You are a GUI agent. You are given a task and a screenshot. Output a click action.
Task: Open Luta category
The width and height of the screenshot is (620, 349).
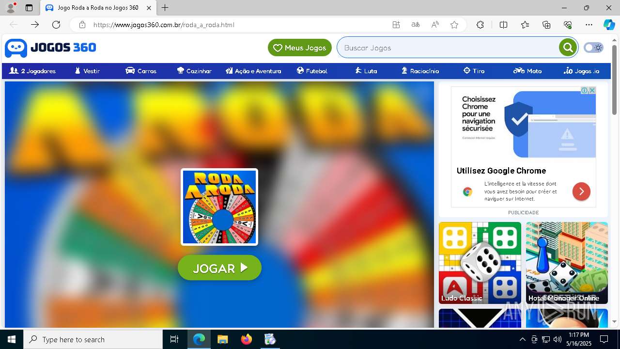click(x=366, y=71)
